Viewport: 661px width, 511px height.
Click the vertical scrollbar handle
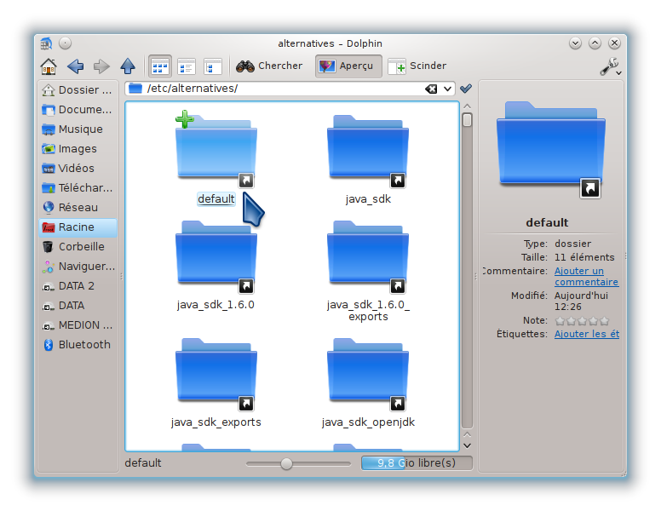[467, 120]
